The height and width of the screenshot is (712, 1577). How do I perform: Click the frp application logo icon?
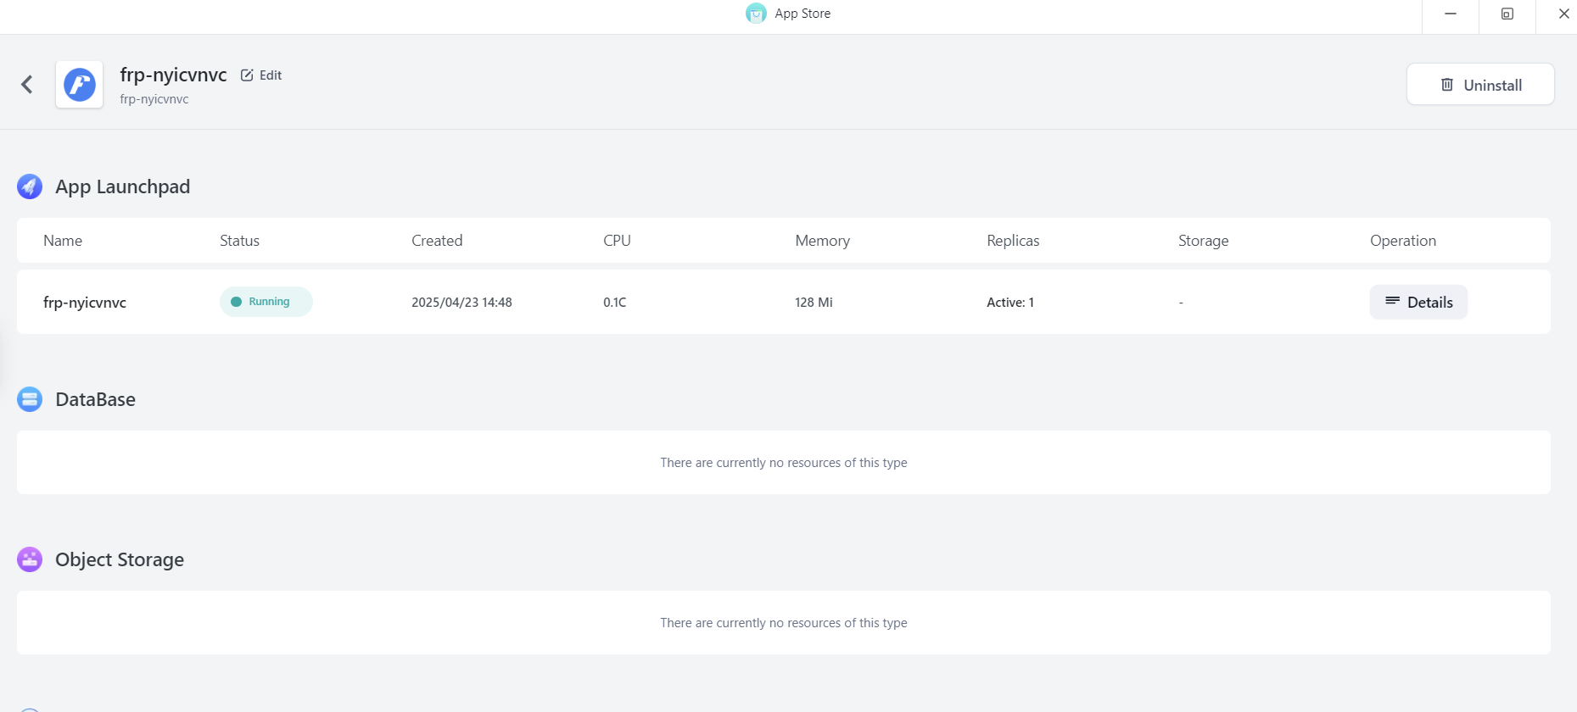click(x=80, y=85)
